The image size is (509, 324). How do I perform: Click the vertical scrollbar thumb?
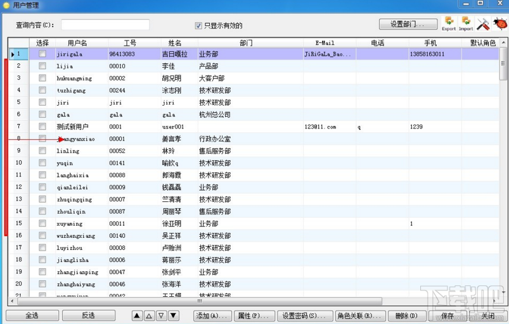coord(503,63)
